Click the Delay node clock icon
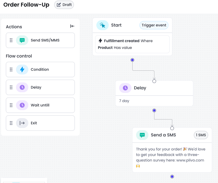Screen dimensions: 218x183 (x=125, y=88)
